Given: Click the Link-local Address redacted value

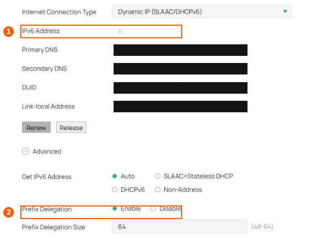Looking at the screenshot, I should (181, 106).
